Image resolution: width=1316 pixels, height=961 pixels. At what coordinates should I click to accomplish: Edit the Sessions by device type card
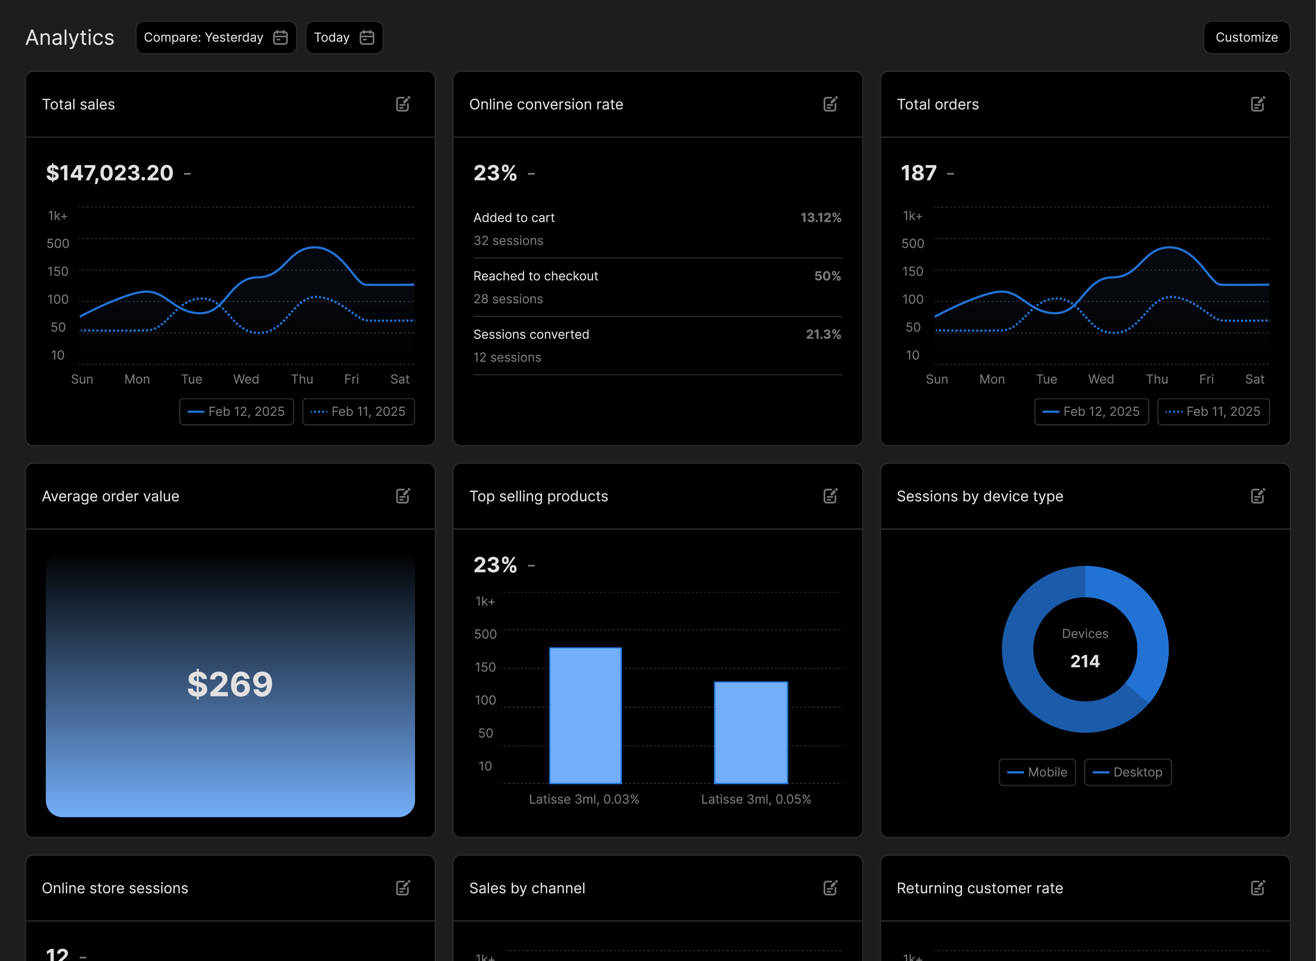pyautogui.click(x=1258, y=496)
